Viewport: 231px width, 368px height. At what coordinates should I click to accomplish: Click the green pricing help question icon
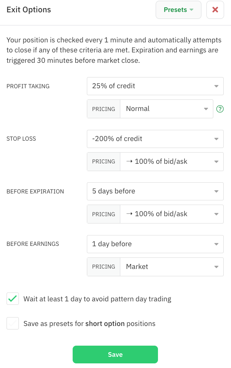coord(220,109)
